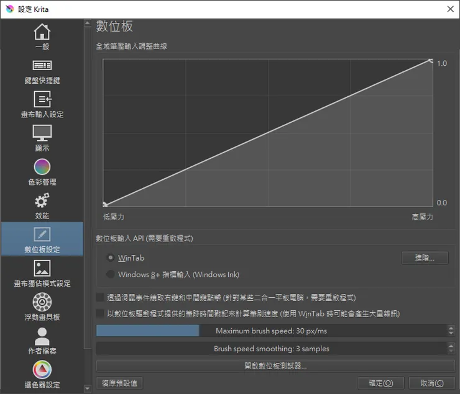460x394 pixels.
Task: Click the pressure curve's top-right control point
Action: [431, 60]
